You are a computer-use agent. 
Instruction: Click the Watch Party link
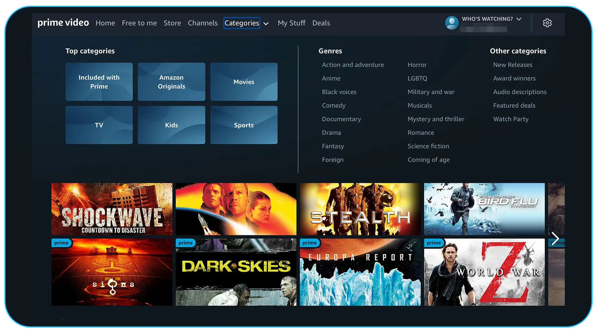pyautogui.click(x=511, y=119)
